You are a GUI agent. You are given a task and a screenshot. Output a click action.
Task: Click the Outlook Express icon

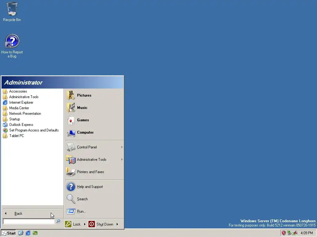pos(5,125)
